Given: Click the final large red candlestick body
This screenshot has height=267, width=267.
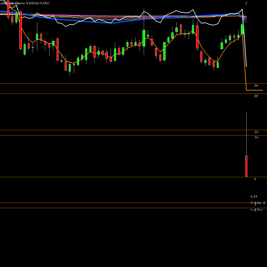Looking at the screenshot, I should [246, 166].
